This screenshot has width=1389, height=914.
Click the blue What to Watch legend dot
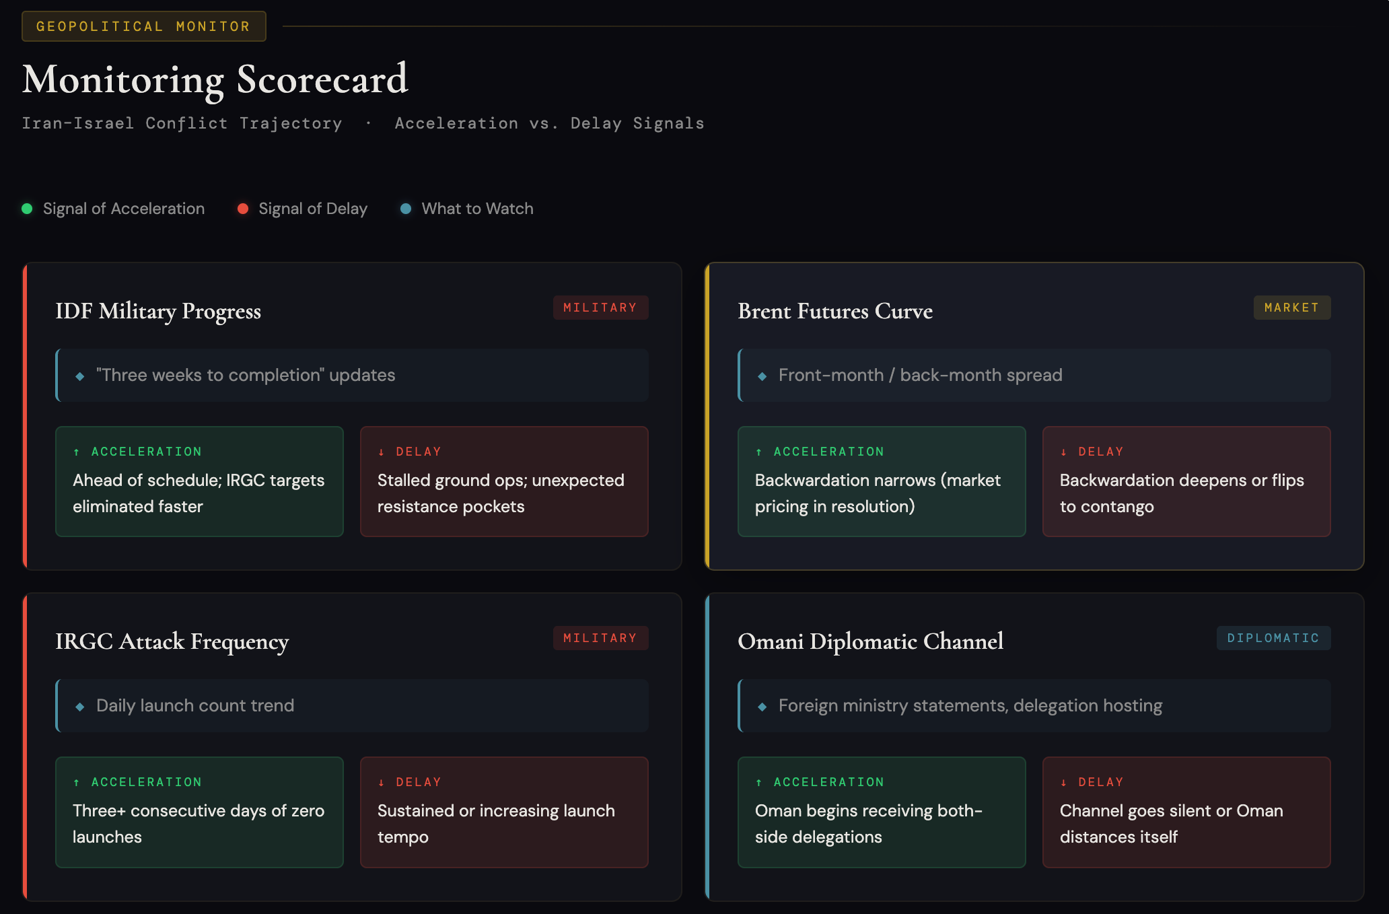tap(406, 209)
